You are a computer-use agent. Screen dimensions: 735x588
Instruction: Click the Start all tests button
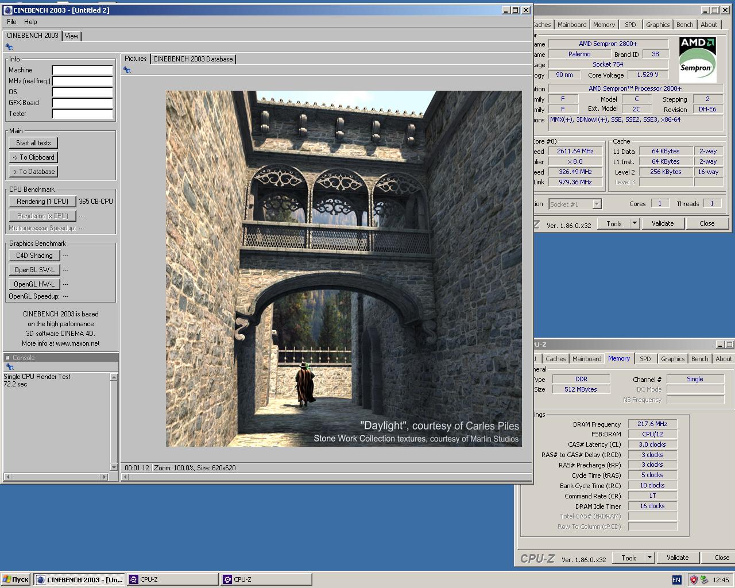[x=33, y=143]
